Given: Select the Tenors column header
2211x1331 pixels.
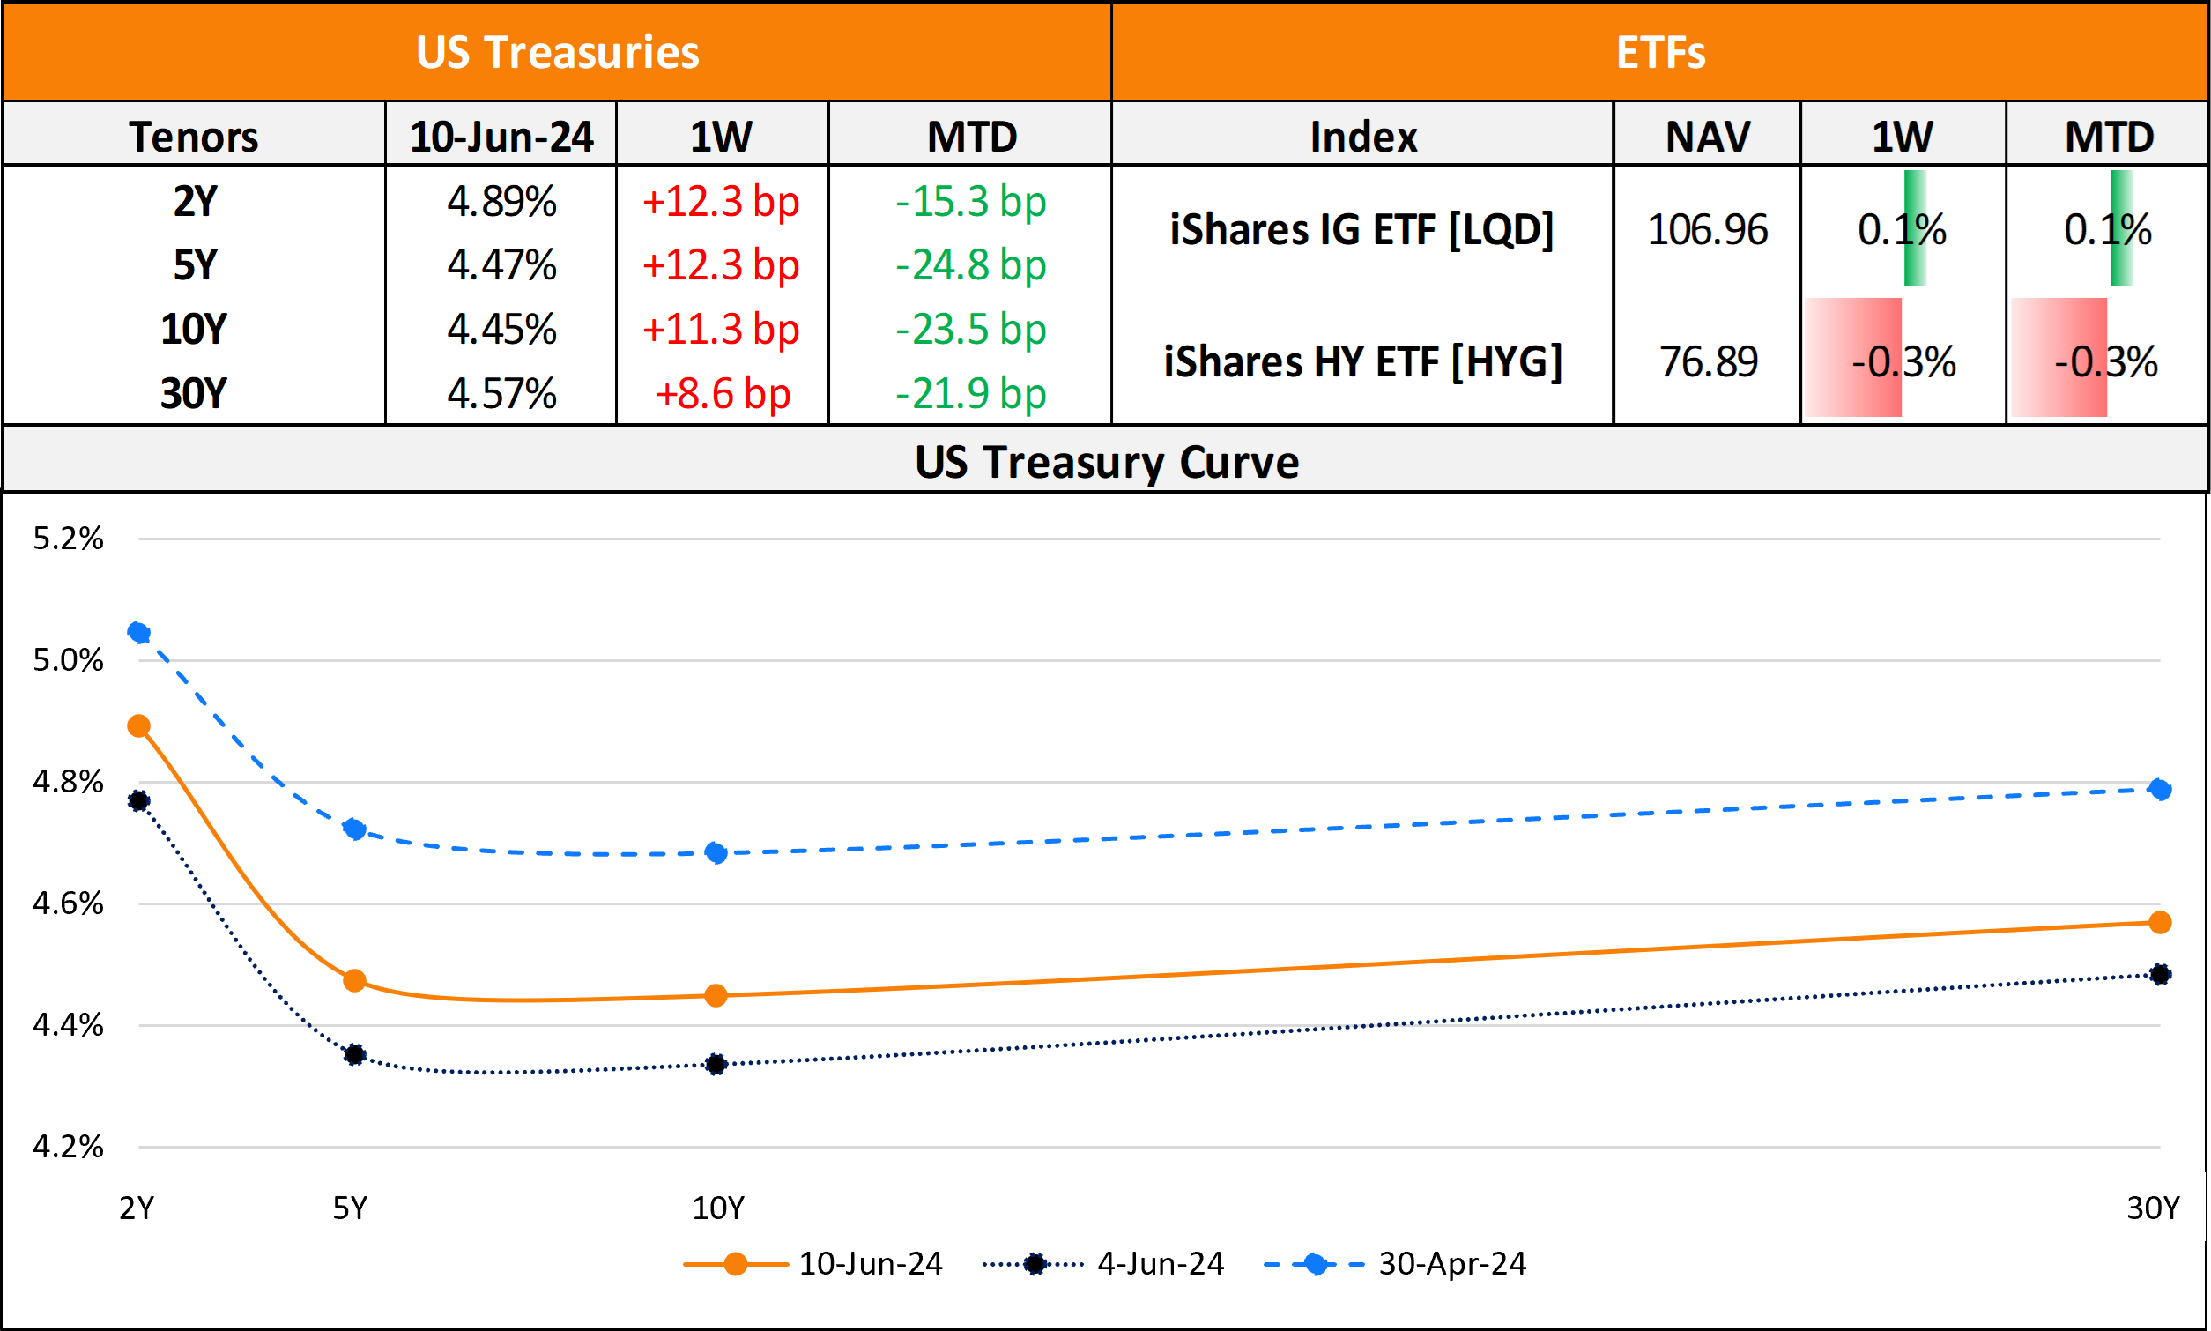Looking at the screenshot, I should point(194,137).
